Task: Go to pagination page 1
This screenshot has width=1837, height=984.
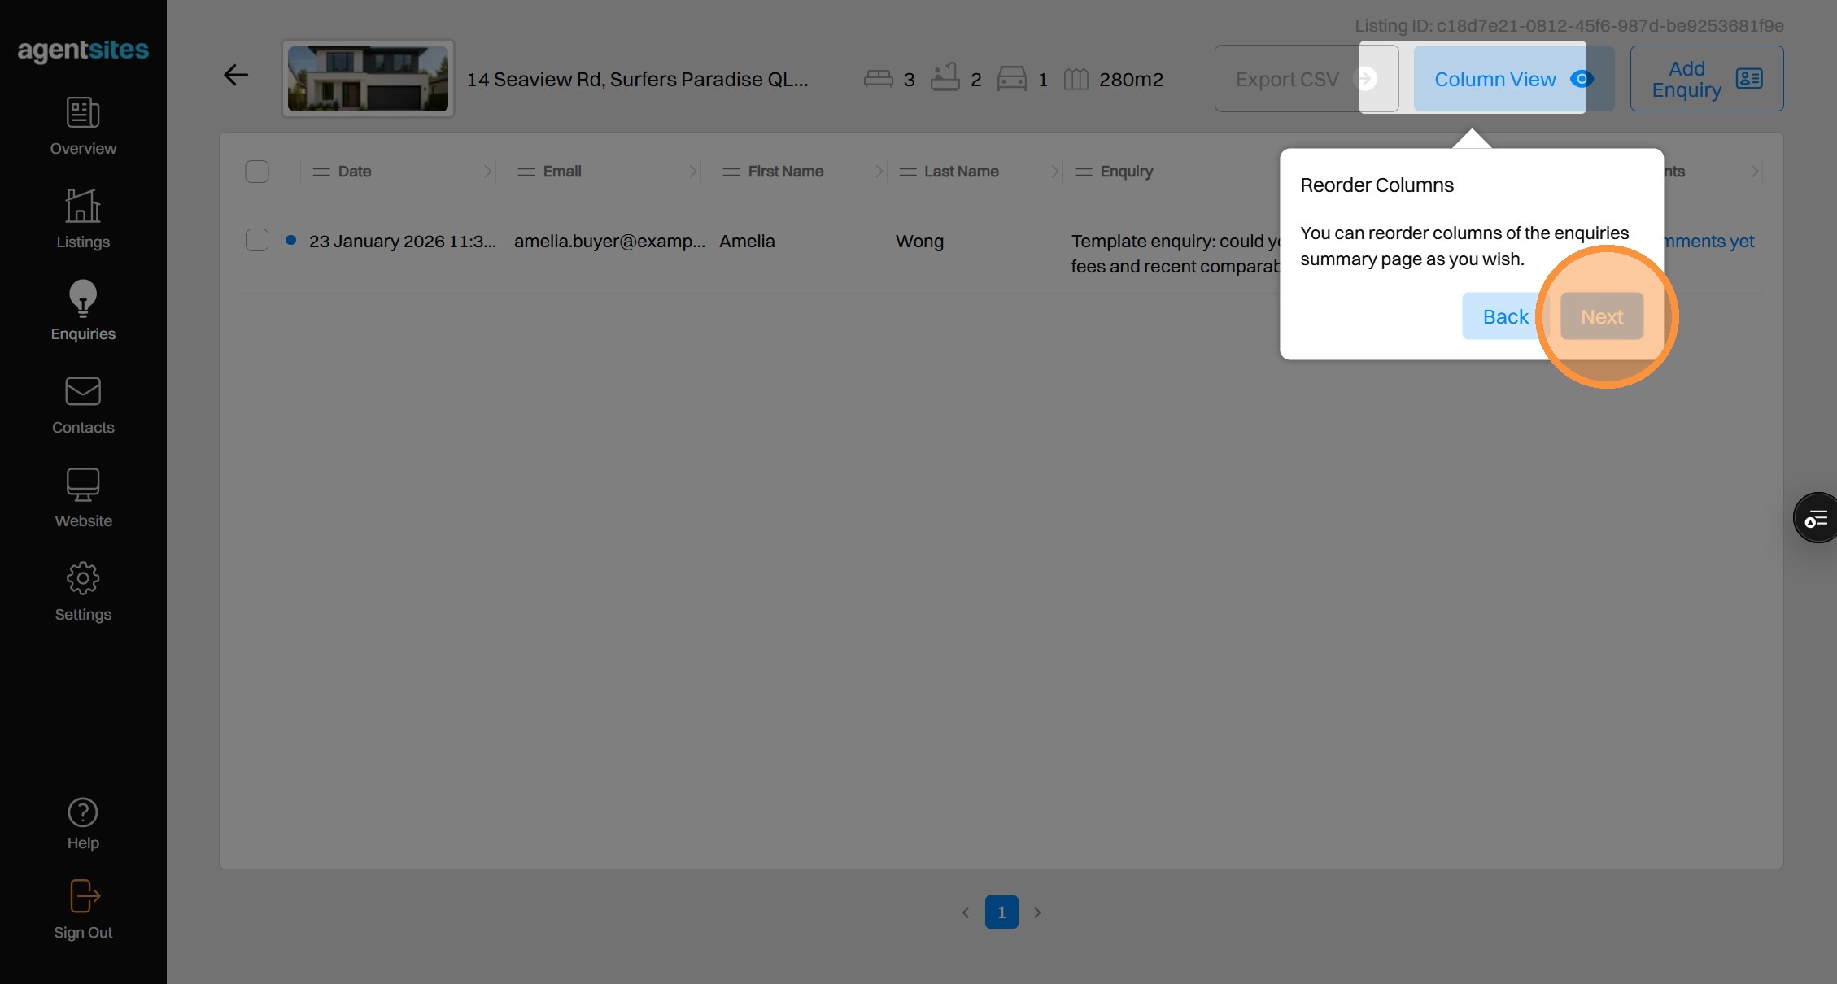Action: [1001, 912]
